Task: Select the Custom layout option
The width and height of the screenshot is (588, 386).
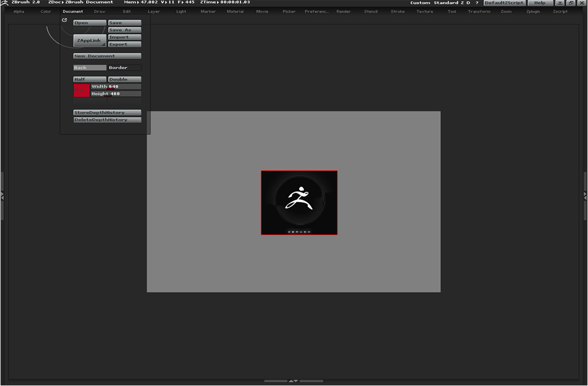Action: 420,3
